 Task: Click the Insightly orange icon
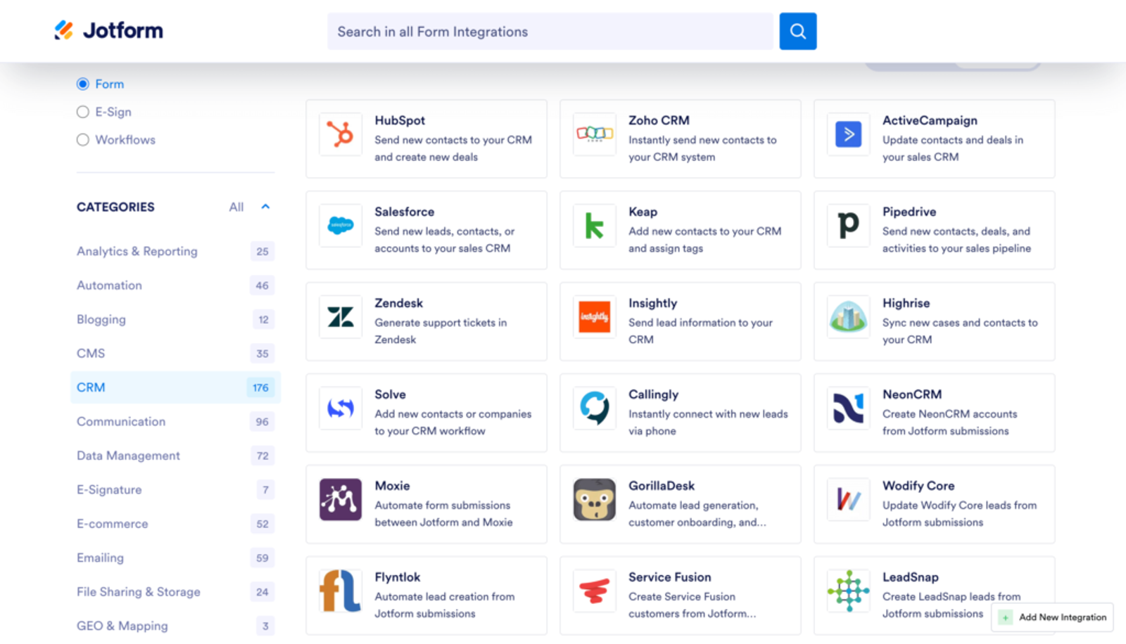pos(595,316)
